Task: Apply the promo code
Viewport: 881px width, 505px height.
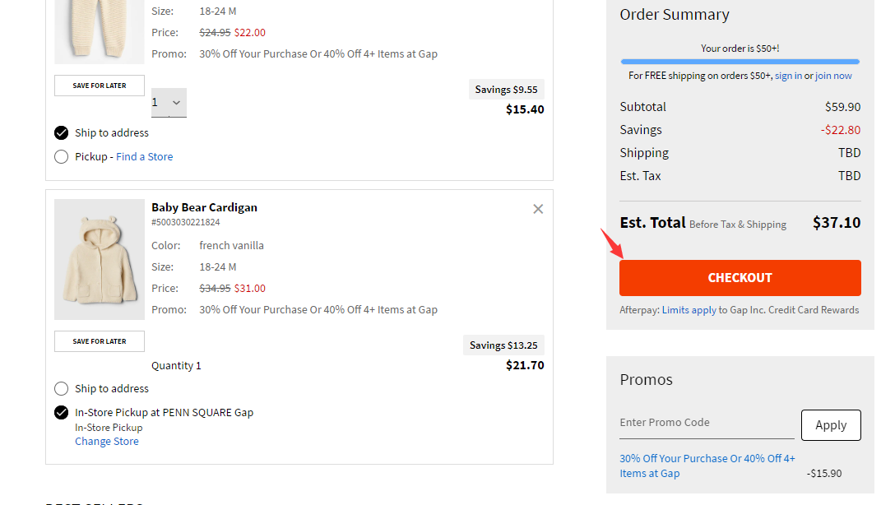Action: click(831, 425)
